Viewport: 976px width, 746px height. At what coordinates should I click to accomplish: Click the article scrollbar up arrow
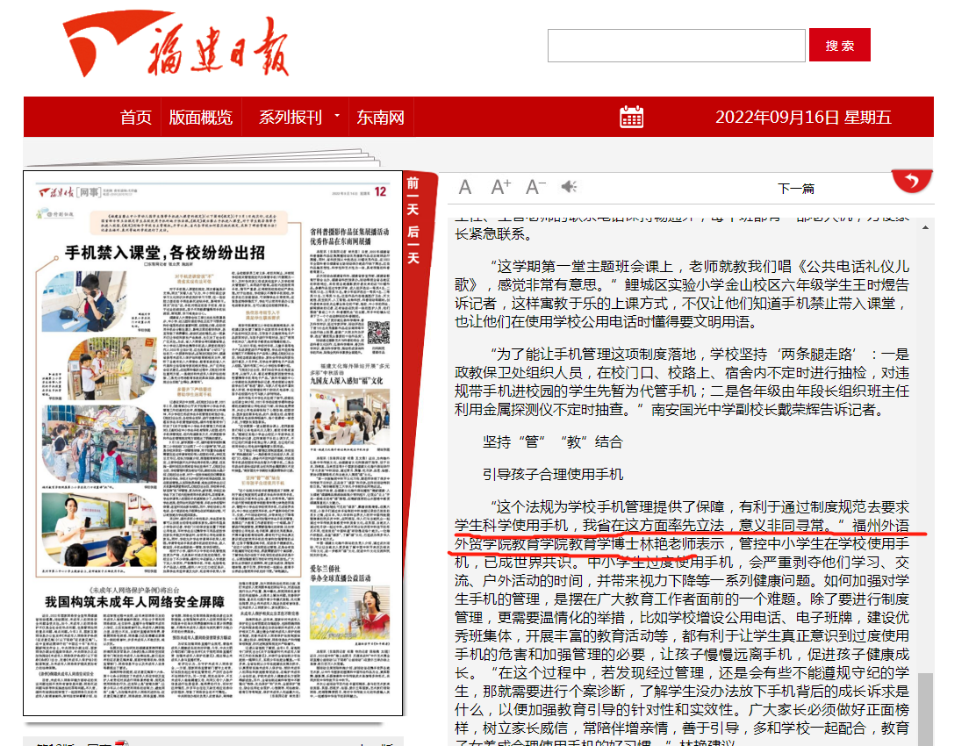926,226
